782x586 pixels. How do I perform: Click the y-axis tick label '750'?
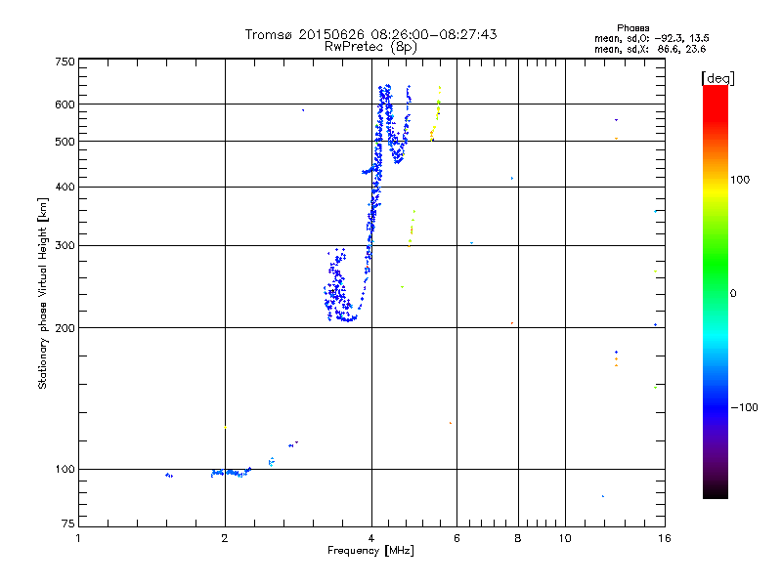pyautogui.click(x=65, y=62)
